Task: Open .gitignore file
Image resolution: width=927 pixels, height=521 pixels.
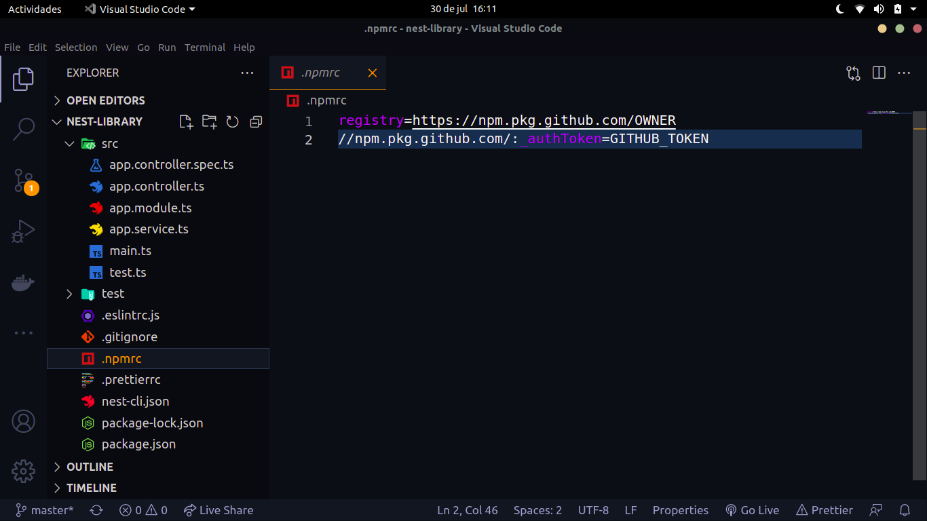Action: (158, 337)
